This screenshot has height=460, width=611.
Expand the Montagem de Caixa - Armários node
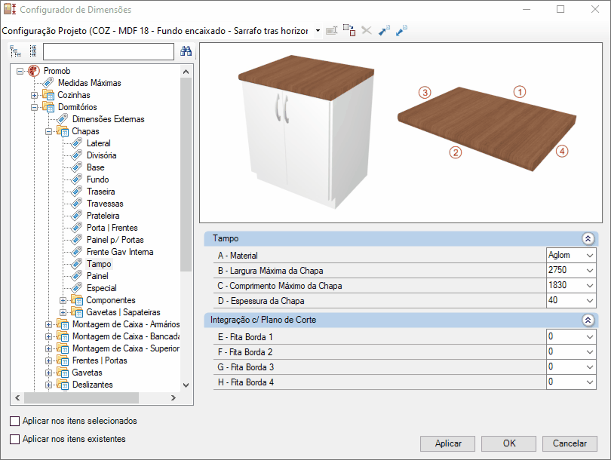[49, 325]
